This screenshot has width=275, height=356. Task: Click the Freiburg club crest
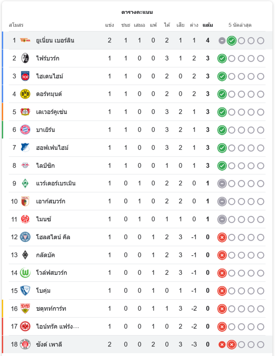[x=25, y=58]
